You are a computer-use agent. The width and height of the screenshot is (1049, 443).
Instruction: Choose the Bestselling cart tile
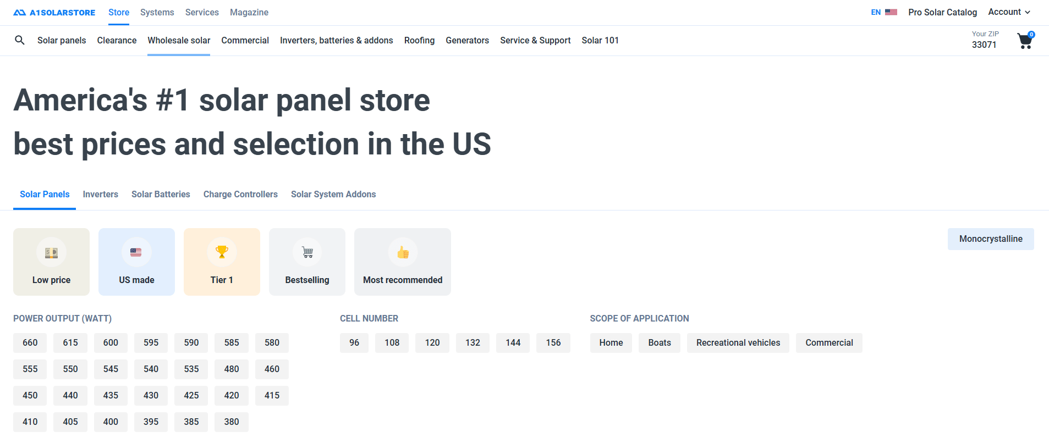pos(307,262)
